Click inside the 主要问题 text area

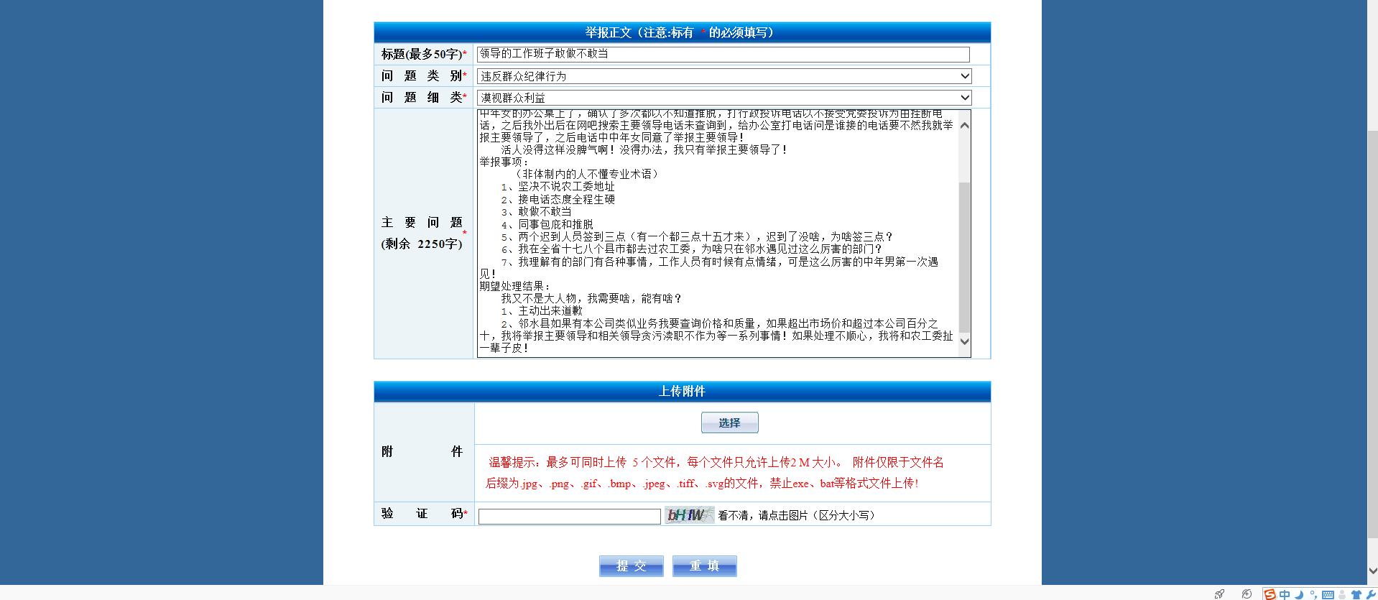point(717,233)
